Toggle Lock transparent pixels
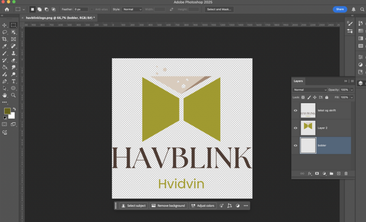Screen dimensions: 366x222 pos(303,97)
